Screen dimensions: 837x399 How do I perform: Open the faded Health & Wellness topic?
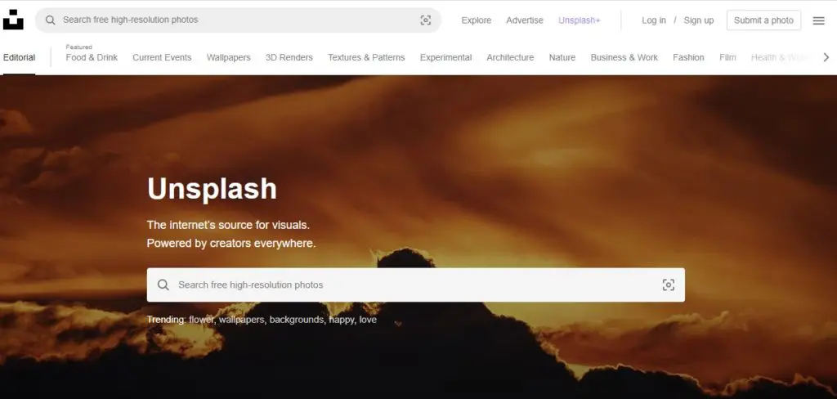(780, 57)
